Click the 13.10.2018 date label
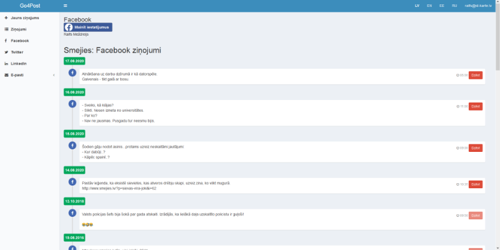This screenshot has height=250, width=500. (x=75, y=201)
